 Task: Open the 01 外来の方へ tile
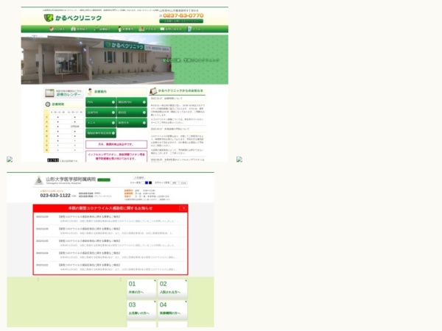coord(141,289)
